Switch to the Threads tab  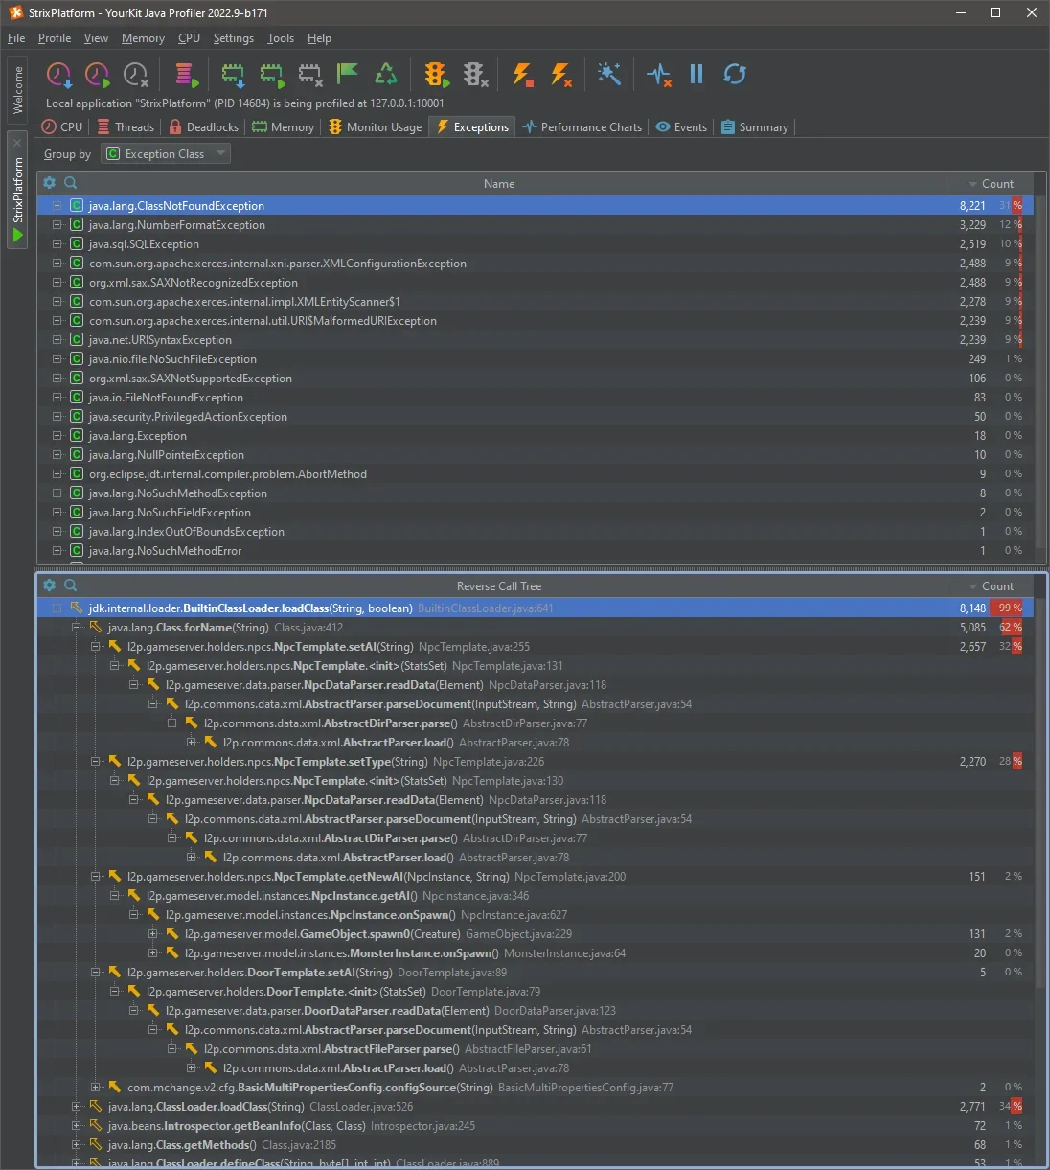point(126,126)
